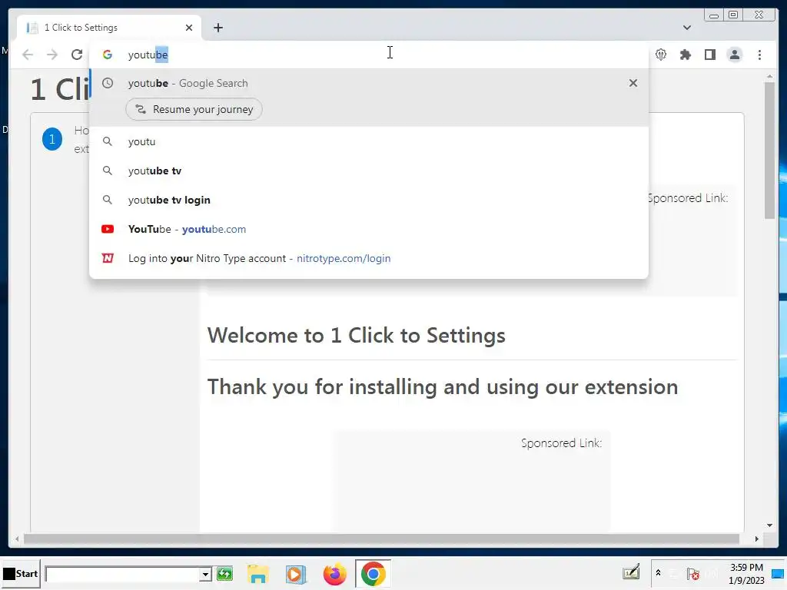Open the clock showing 3:59 PM

pos(746,573)
